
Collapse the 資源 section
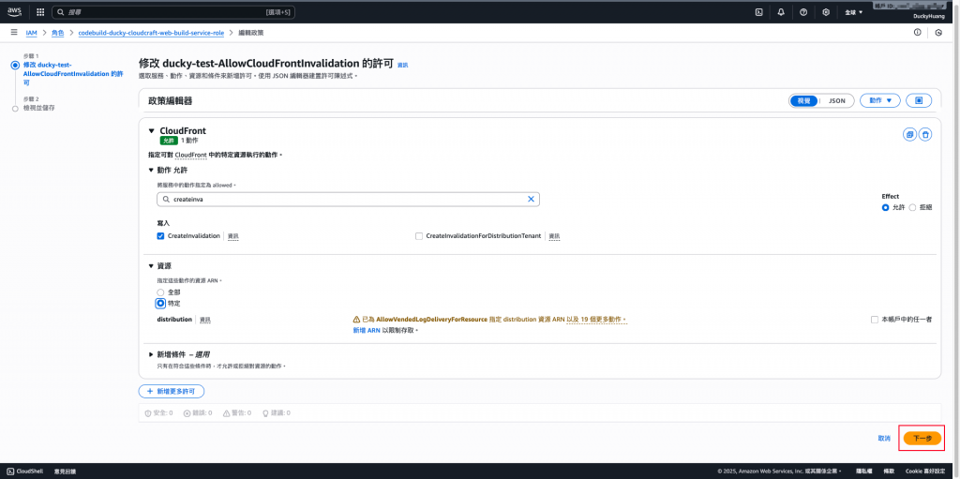click(x=151, y=266)
